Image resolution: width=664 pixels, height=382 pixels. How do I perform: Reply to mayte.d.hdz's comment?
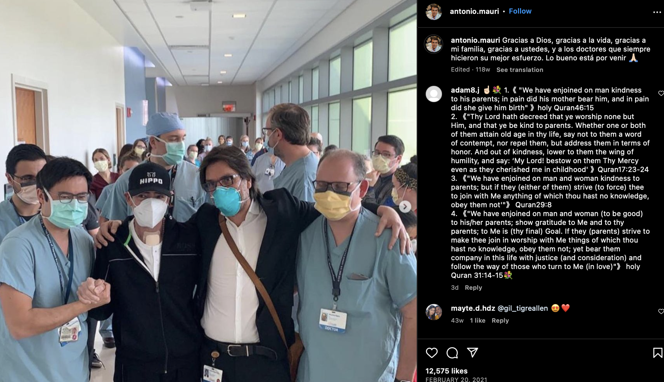tap(500, 320)
